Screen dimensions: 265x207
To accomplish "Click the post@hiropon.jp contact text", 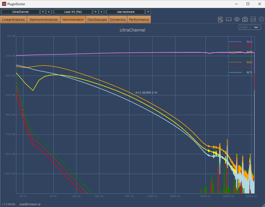I will [x=30, y=204].
